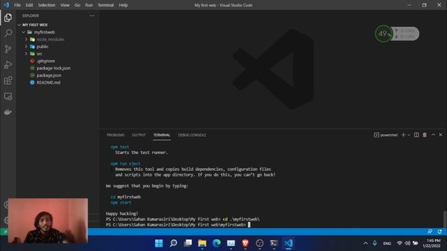Open the Run and Debug view

pos(8,65)
